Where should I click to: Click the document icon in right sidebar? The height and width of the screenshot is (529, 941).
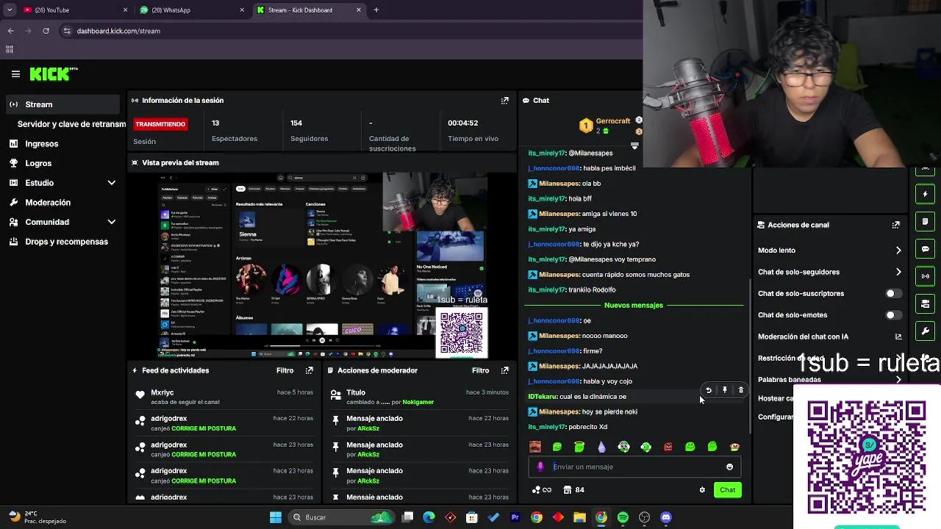[926, 222]
